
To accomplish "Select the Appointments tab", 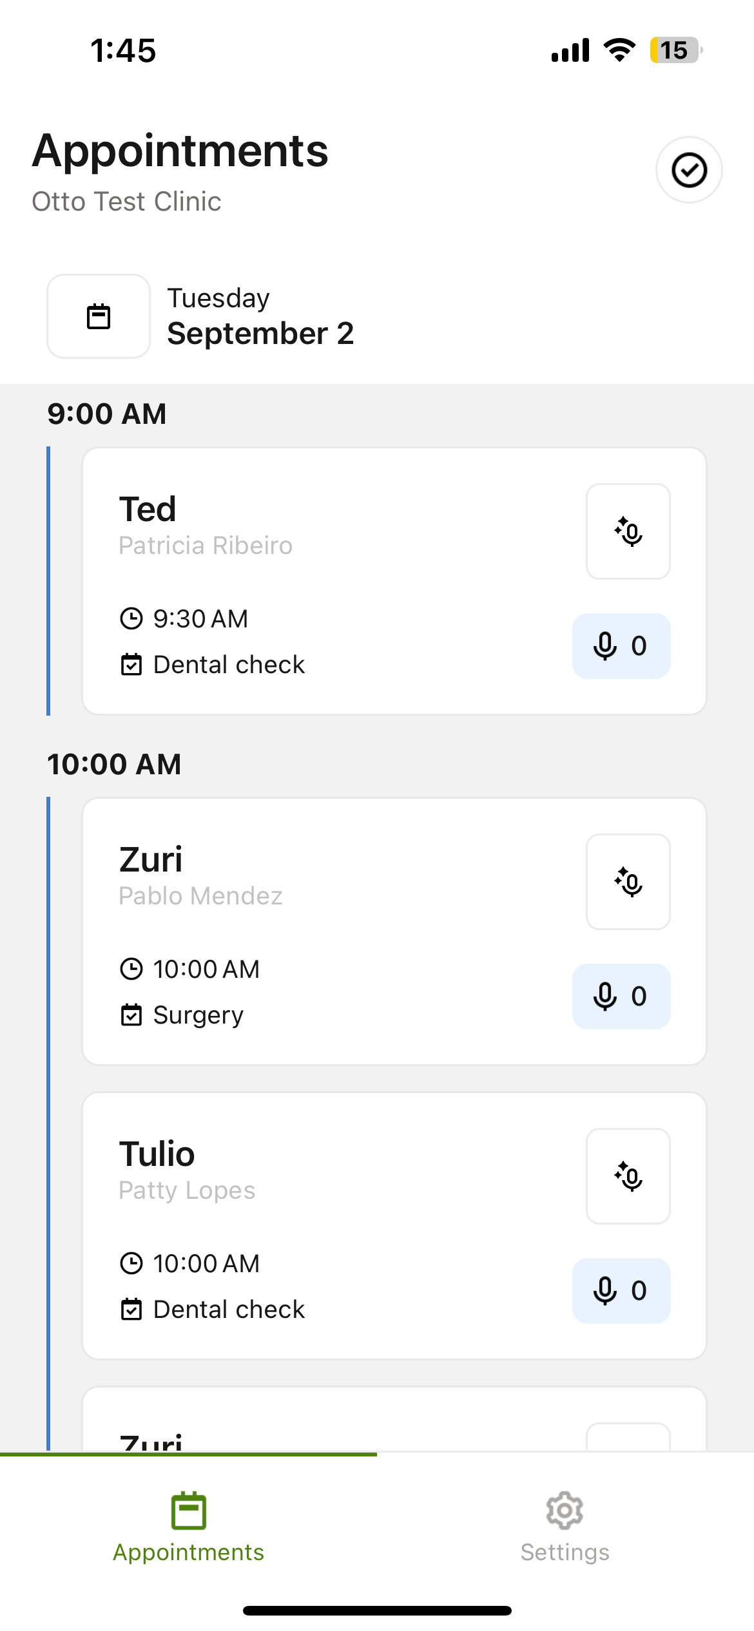I will [x=188, y=1527].
